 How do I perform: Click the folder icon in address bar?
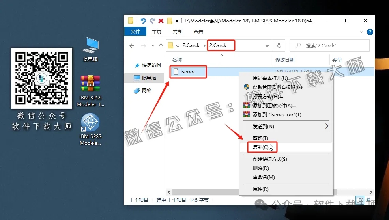pos(170,45)
